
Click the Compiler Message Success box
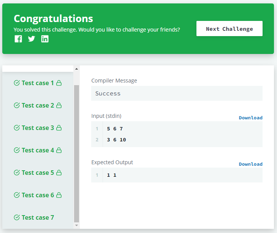point(177,94)
